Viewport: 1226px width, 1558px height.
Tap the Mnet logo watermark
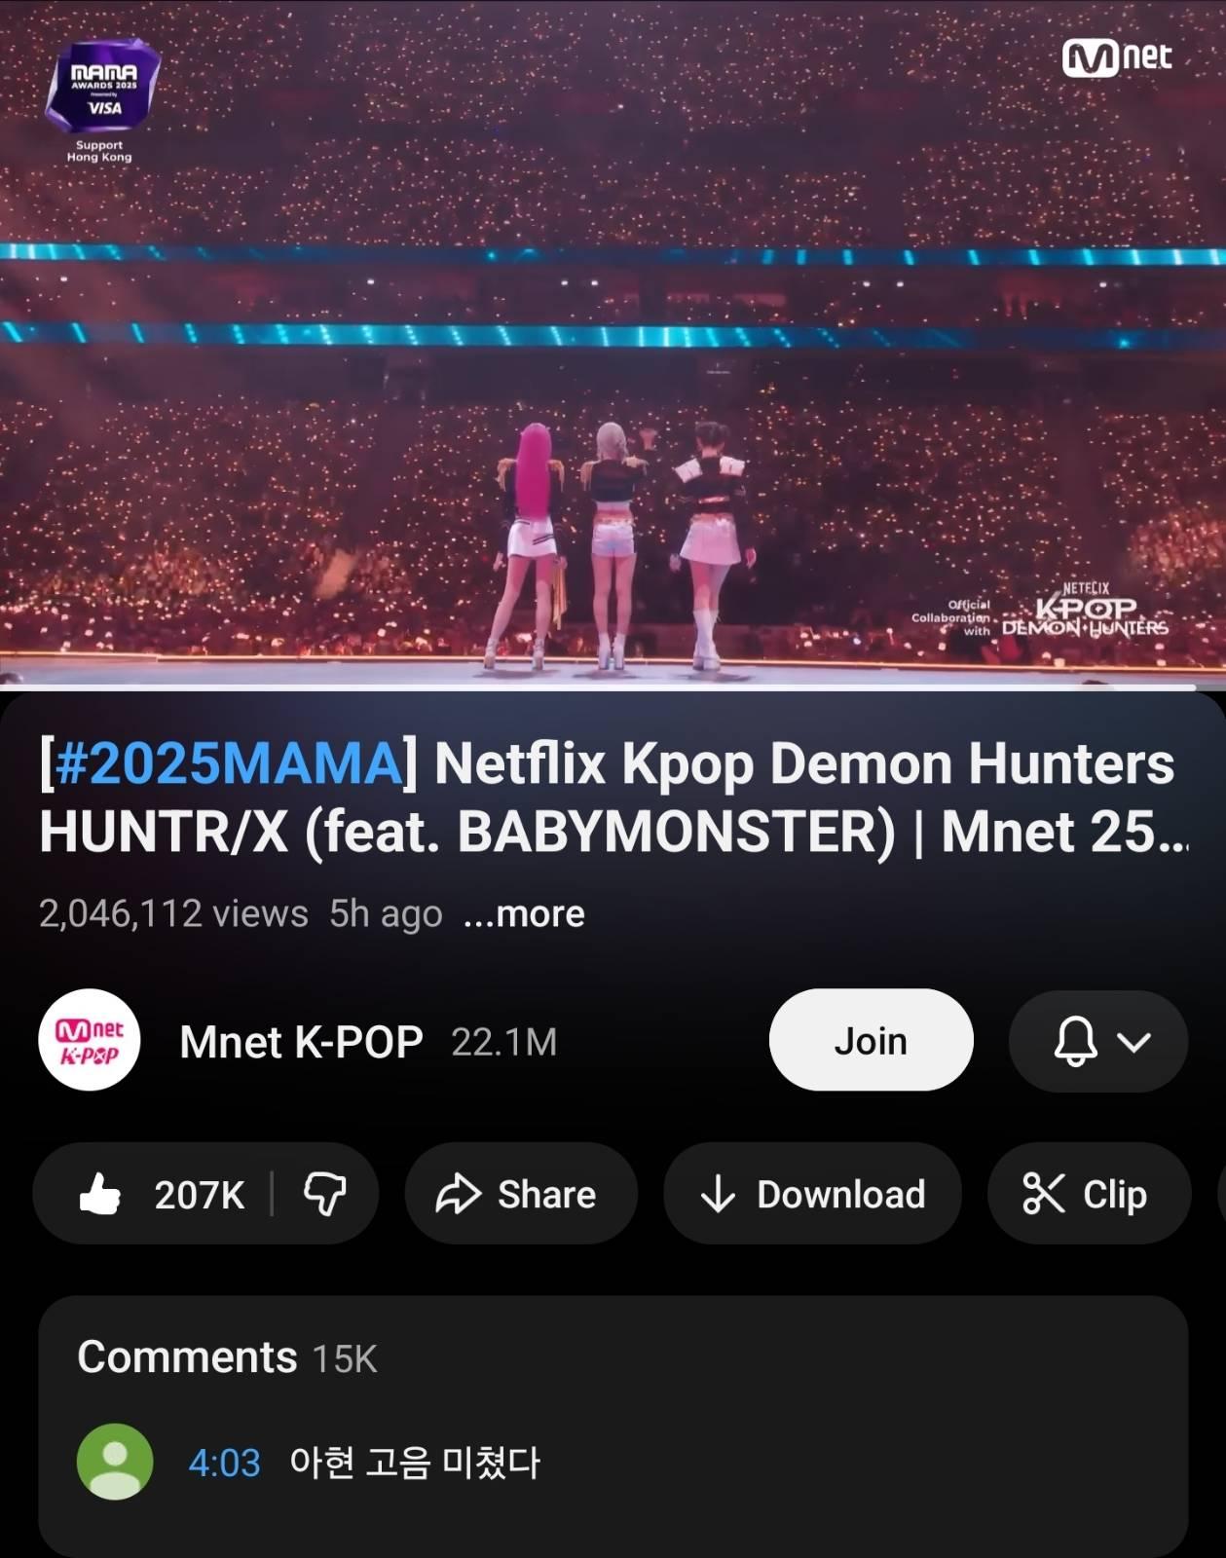coord(1117,58)
